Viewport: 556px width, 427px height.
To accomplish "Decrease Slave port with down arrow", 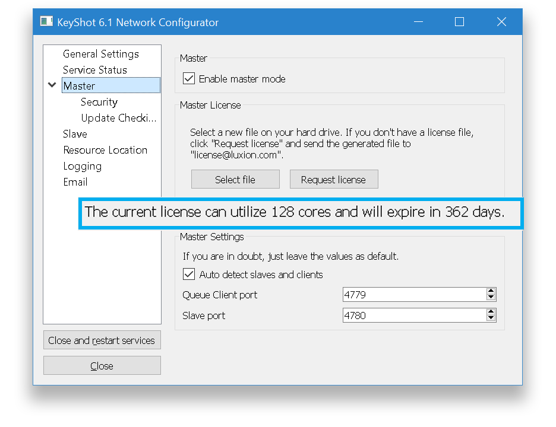I will coord(491,318).
